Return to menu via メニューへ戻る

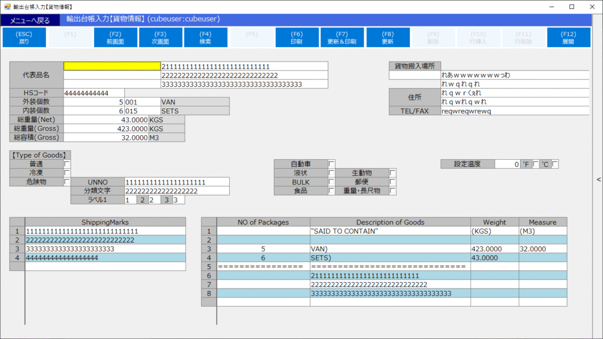(30, 21)
